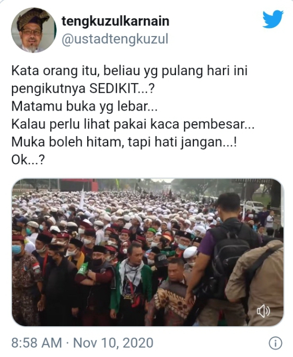Select the Nov 10, 2020 date

pos(113,343)
